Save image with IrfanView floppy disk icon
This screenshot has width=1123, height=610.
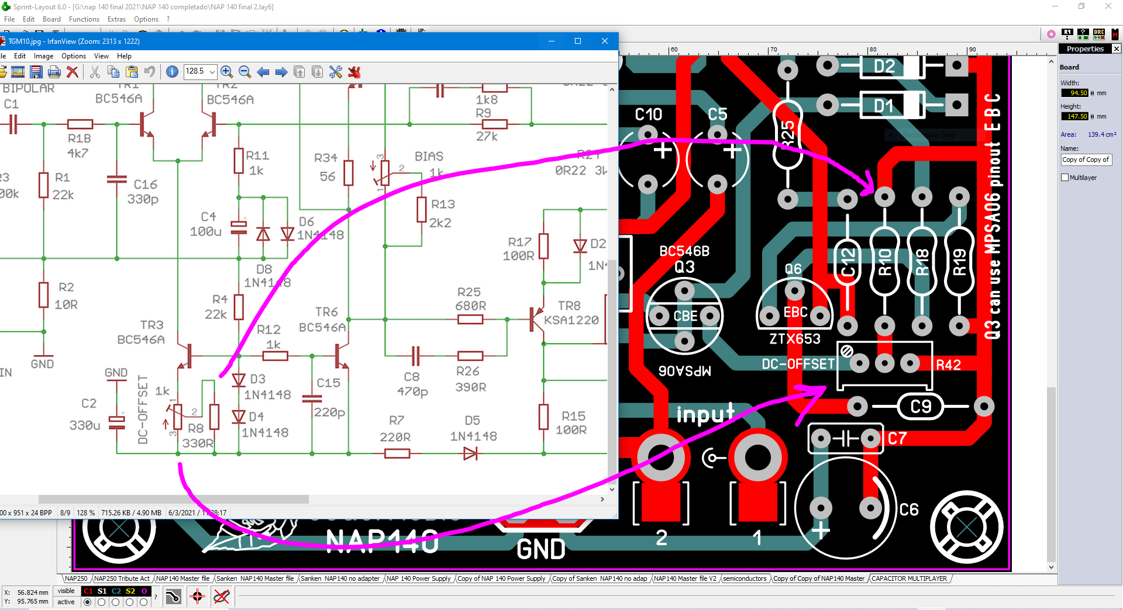(36, 72)
